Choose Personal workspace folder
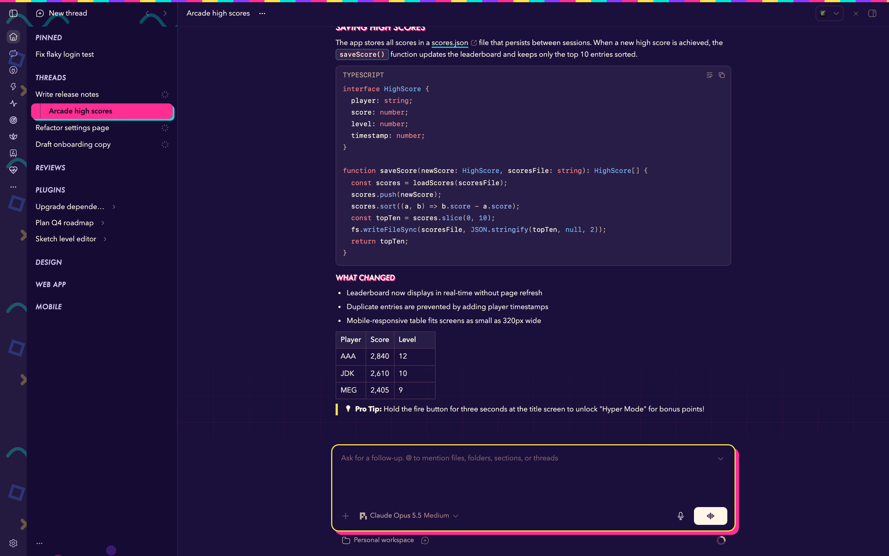 click(x=378, y=540)
